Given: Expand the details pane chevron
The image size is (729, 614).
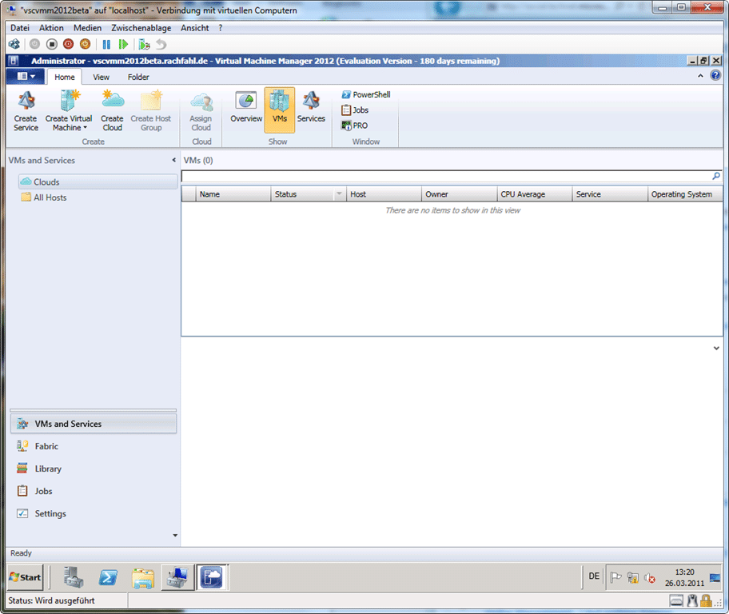Looking at the screenshot, I should [x=716, y=348].
